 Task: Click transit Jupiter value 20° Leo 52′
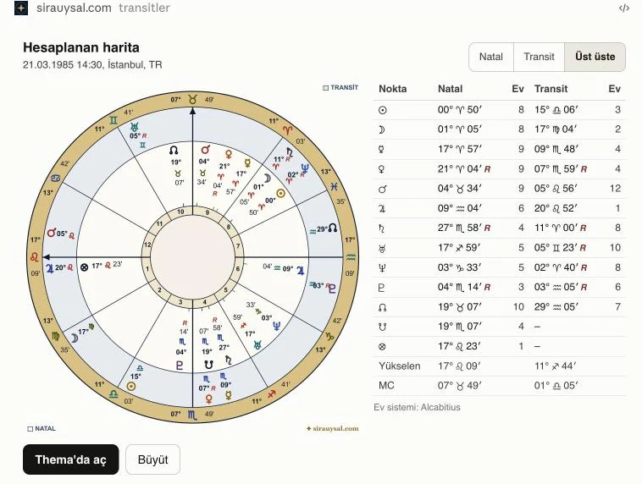[x=556, y=208]
